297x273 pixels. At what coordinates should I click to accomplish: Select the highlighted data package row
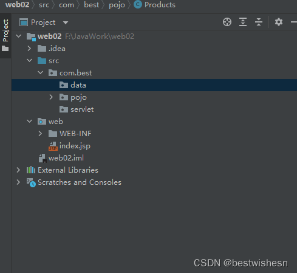click(x=154, y=85)
